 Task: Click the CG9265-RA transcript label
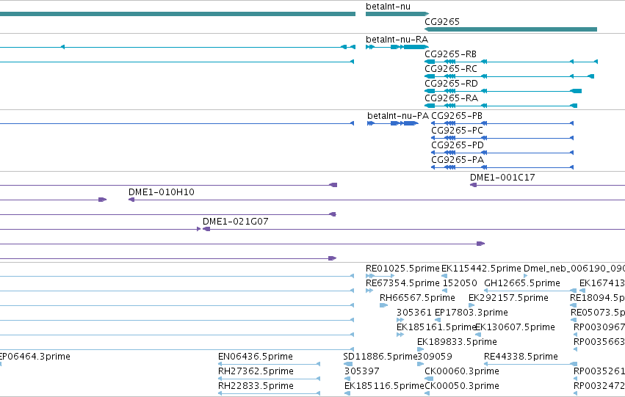coord(451,98)
